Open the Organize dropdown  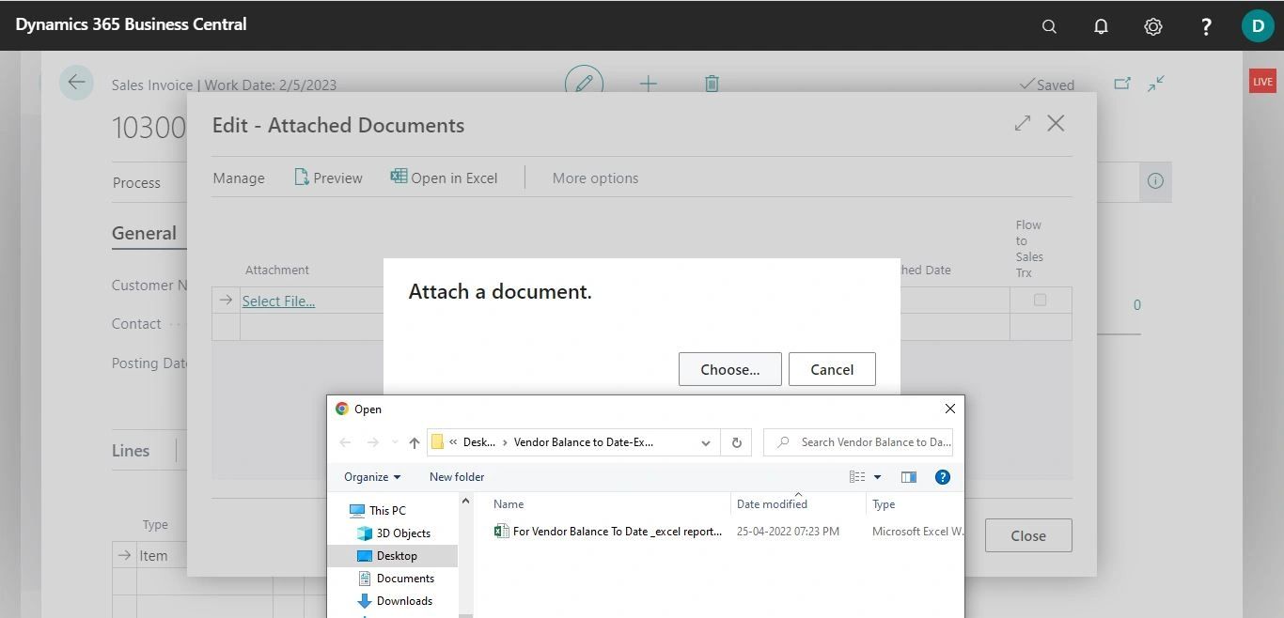(371, 476)
